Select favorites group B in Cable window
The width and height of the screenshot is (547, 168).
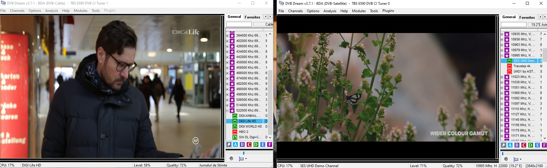tap(242, 145)
